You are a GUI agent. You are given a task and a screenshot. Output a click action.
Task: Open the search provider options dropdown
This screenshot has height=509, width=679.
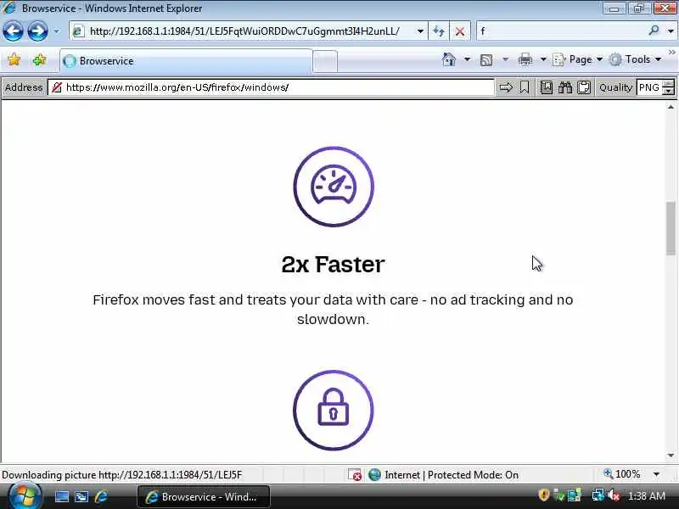[671, 31]
